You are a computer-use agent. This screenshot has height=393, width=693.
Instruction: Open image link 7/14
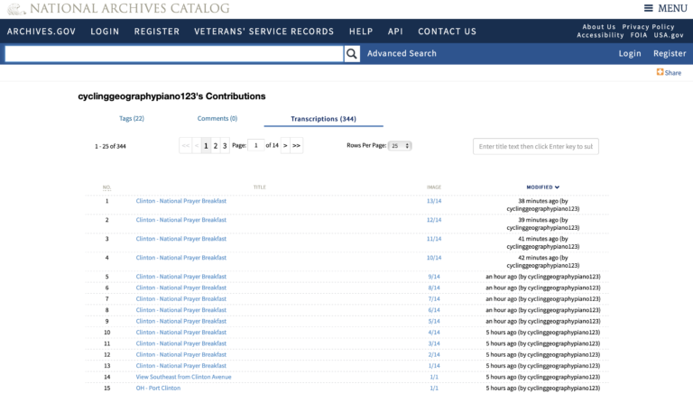[434, 299]
